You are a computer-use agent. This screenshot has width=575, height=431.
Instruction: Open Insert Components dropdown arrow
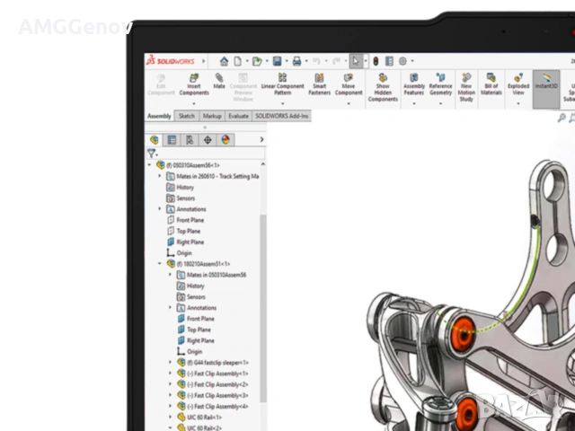click(x=194, y=104)
